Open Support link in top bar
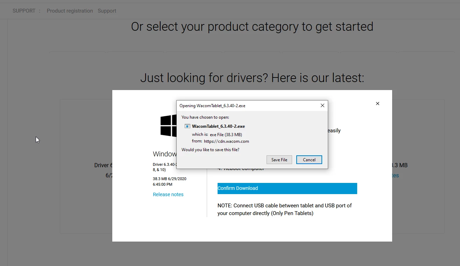This screenshot has width=460, height=266. tap(107, 11)
